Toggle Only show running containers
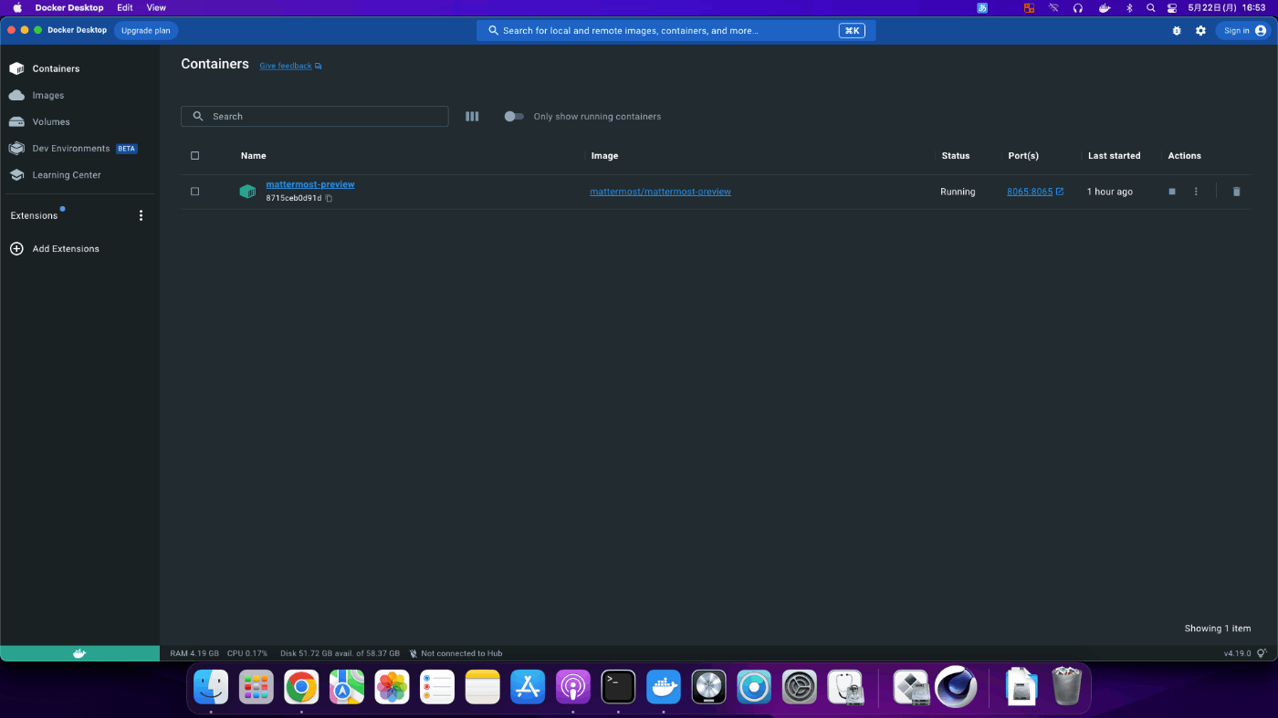This screenshot has height=718, width=1278. (x=514, y=116)
